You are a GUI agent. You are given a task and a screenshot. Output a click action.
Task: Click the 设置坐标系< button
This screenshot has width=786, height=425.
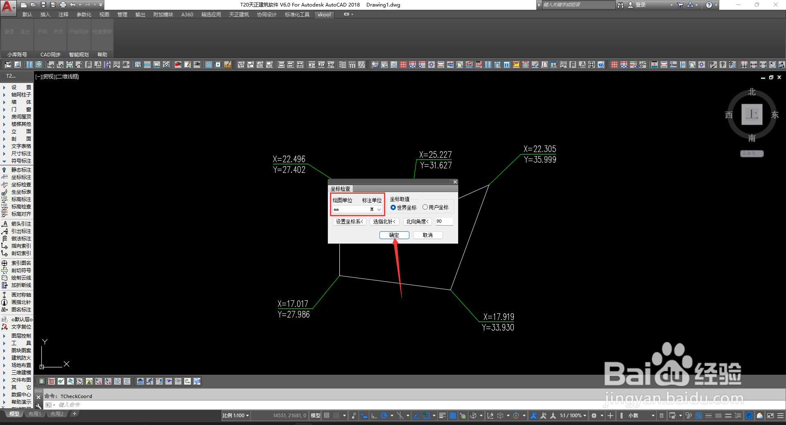pos(349,222)
